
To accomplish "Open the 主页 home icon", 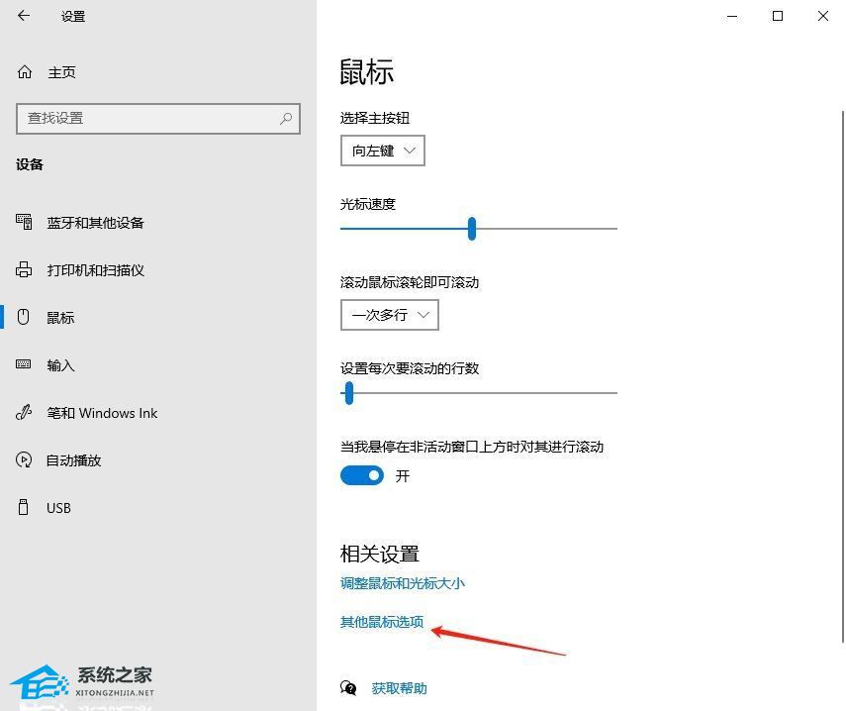I will [x=25, y=72].
